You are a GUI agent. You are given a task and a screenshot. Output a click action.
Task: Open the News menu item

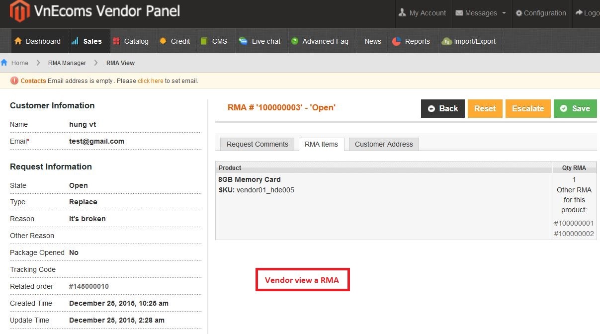tap(373, 41)
